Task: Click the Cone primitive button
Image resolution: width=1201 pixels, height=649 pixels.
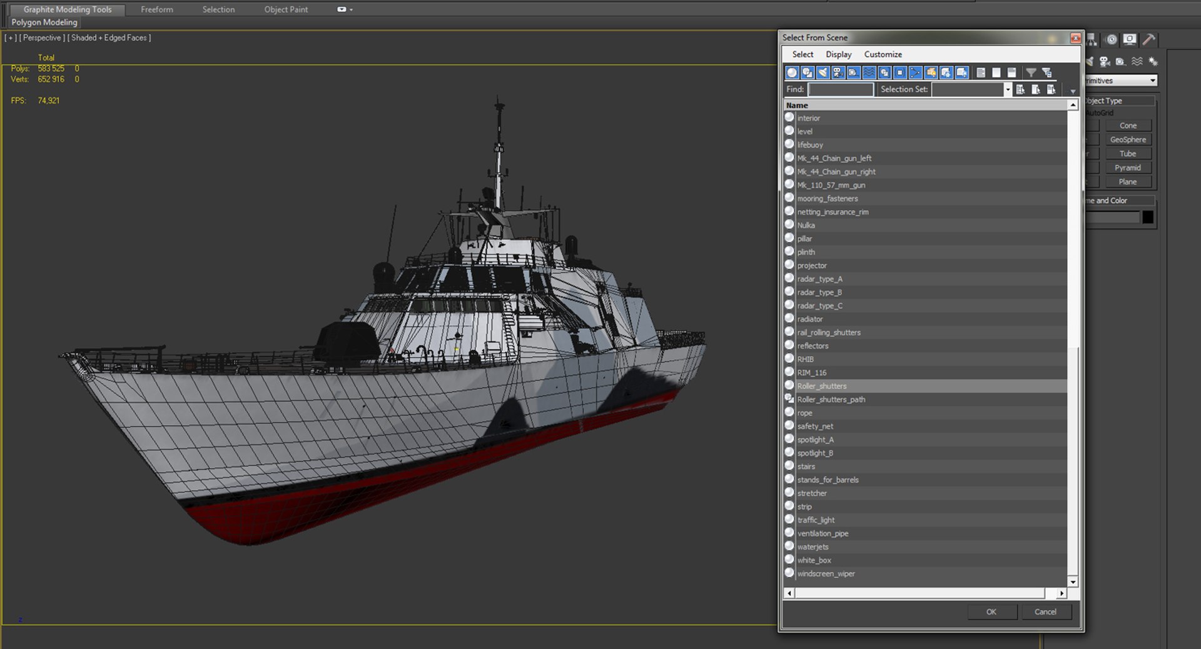Action: tap(1128, 126)
